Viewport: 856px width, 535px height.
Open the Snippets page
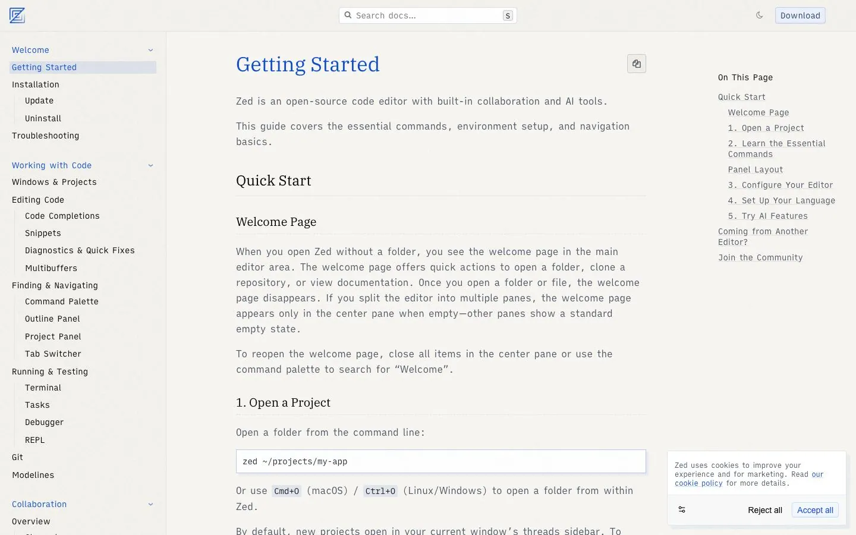coord(43,233)
